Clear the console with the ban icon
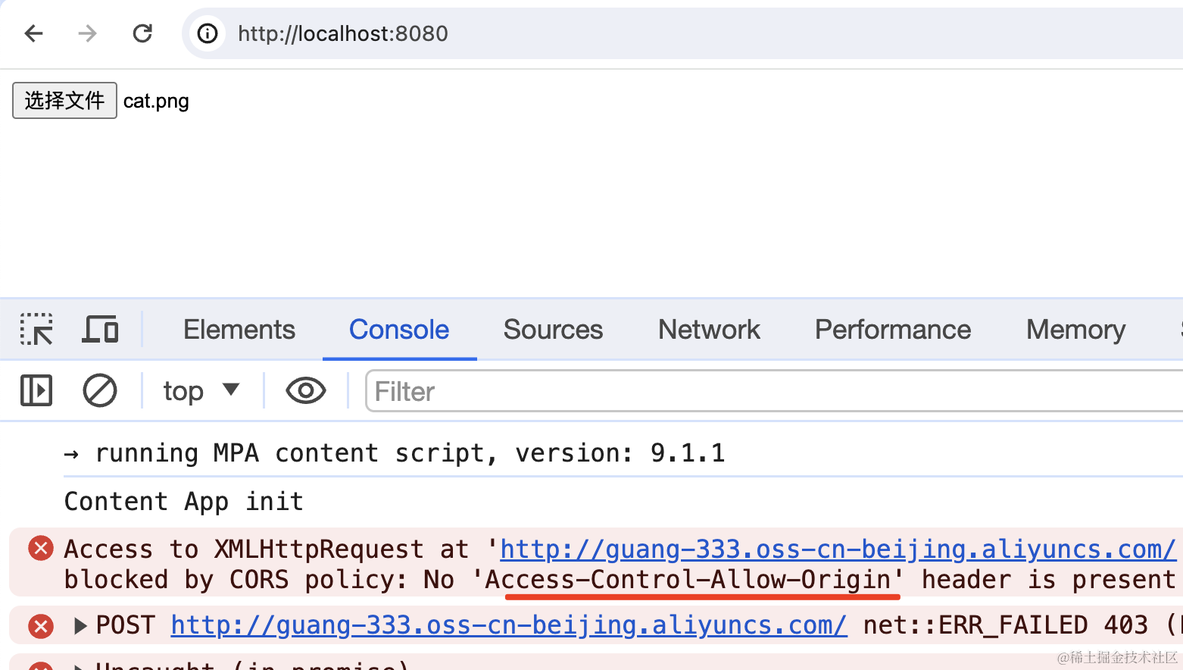The width and height of the screenshot is (1183, 670). coord(100,391)
